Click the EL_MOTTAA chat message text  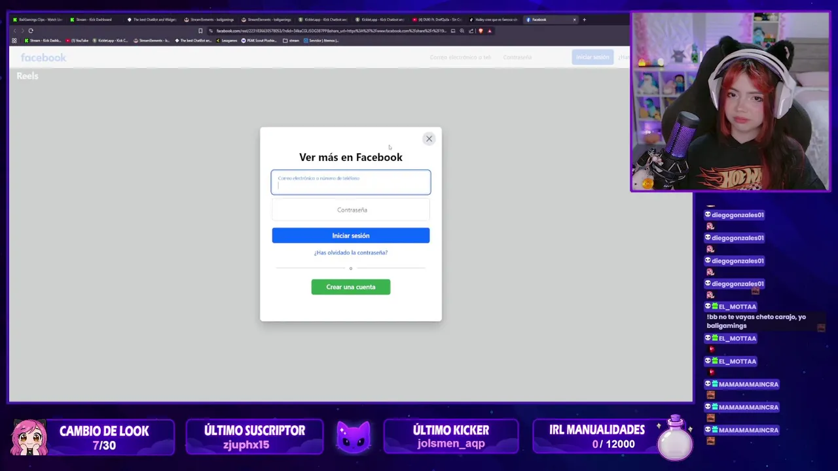pos(756,321)
